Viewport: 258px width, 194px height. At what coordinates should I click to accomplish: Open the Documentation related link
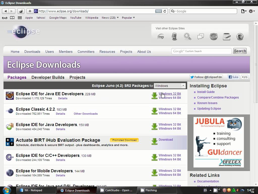(208, 181)
